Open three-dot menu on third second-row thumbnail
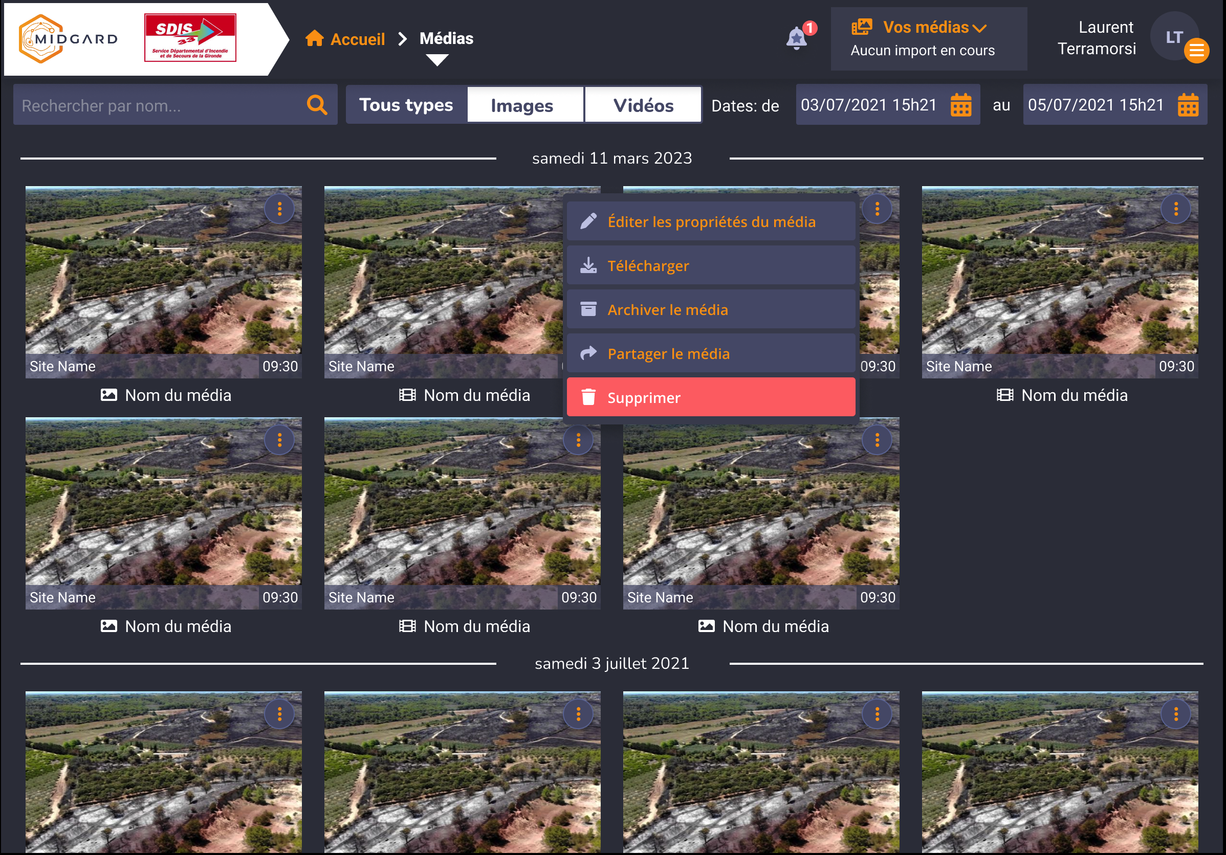This screenshot has height=855, width=1226. 877,440
